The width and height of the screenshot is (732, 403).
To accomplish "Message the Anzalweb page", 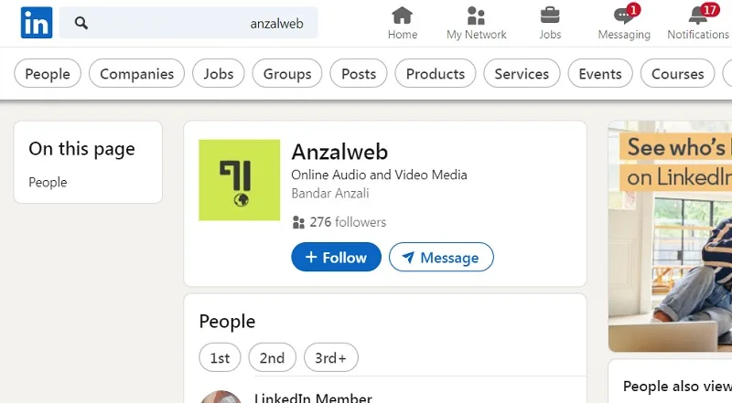I will pyautogui.click(x=441, y=257).
